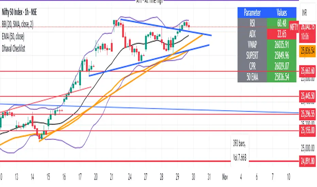Image resolution: width=317 pixels, height=187 pixels.
Task: Click the SUPERT parameter label
Action: tap(252, 55)
